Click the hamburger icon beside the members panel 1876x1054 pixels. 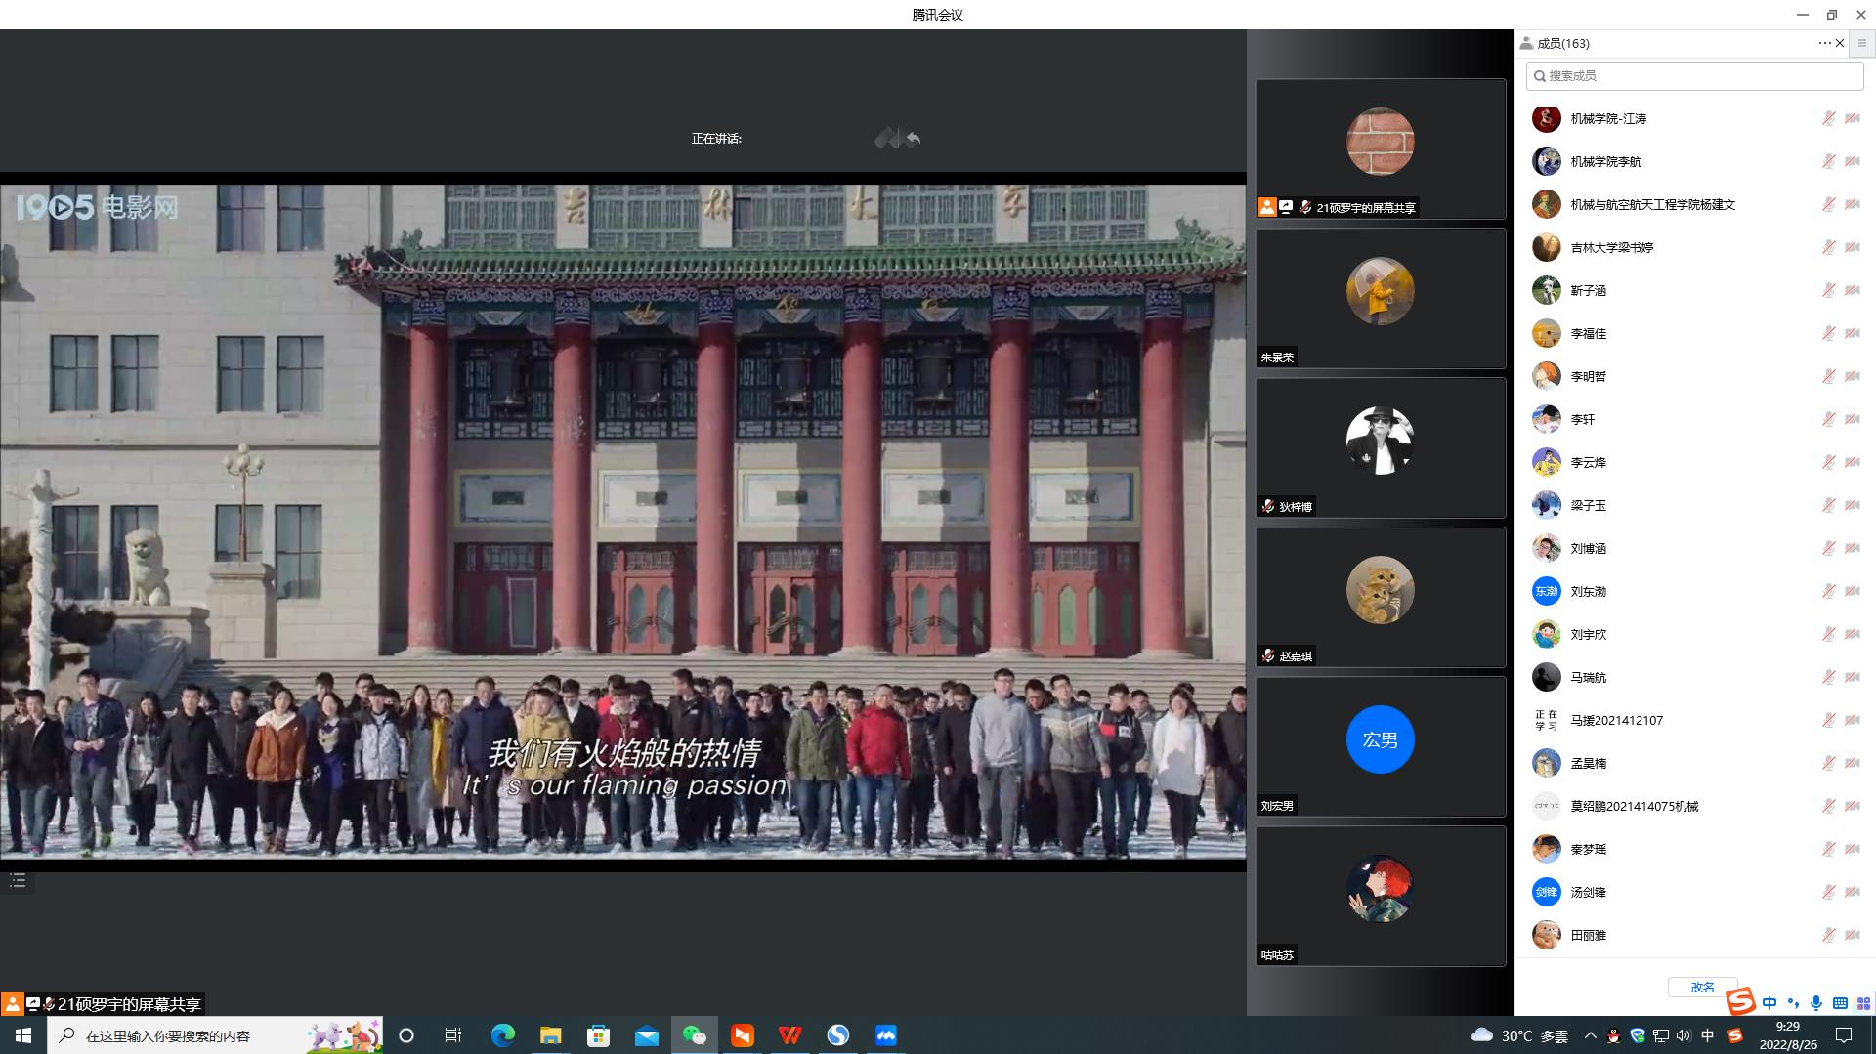[x=1861, y=43]
